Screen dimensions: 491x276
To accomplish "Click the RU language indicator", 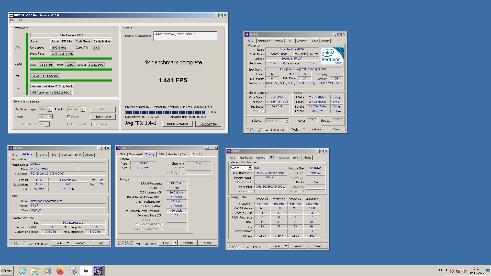I will tap(440, 270).
